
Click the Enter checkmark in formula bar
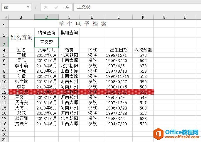[56, 7]
